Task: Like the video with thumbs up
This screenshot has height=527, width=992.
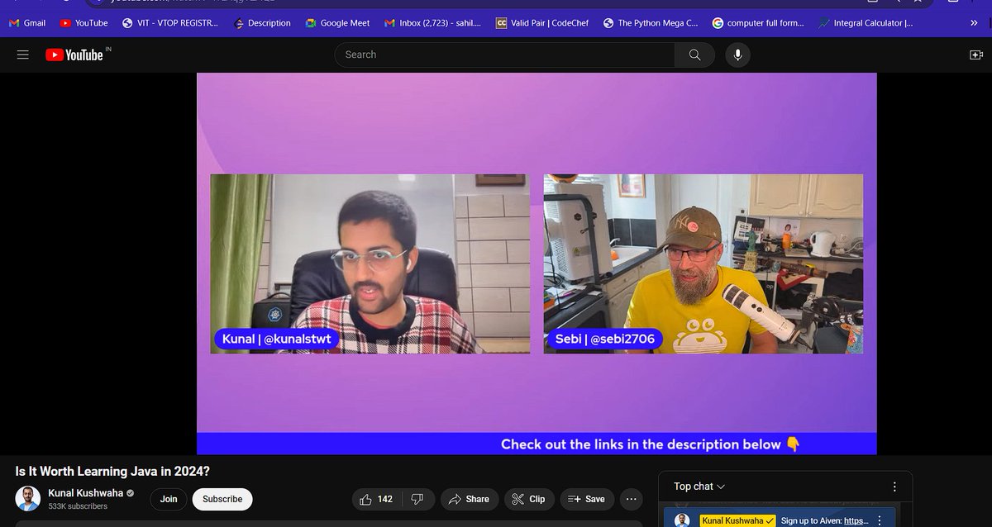Action: pyautogui.click(x=376, y=499)
